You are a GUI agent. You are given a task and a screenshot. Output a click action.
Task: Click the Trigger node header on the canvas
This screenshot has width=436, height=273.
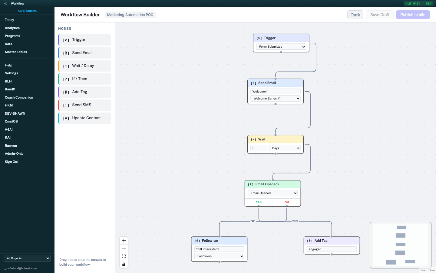(x=281, y=38)
